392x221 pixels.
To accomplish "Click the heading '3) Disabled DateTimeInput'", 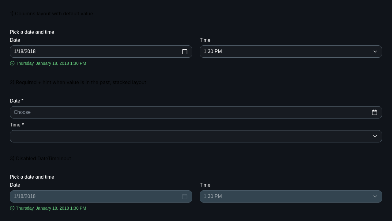I will pyautogui.click(x=40, y=159).
